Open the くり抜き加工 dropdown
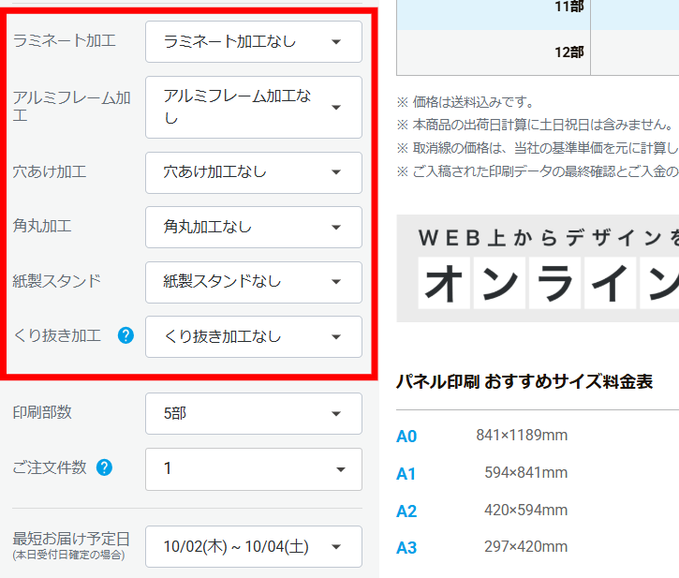679x578 pixels. click(253, 336)
